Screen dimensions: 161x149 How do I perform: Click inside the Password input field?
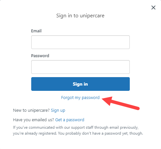[80, 67]
